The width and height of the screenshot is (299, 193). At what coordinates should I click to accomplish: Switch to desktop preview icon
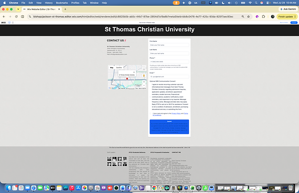(x=9, y=22)
